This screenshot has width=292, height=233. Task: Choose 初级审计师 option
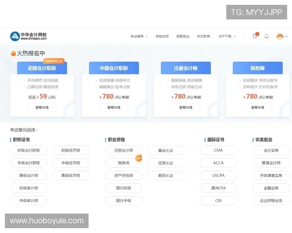coord(29,188)
